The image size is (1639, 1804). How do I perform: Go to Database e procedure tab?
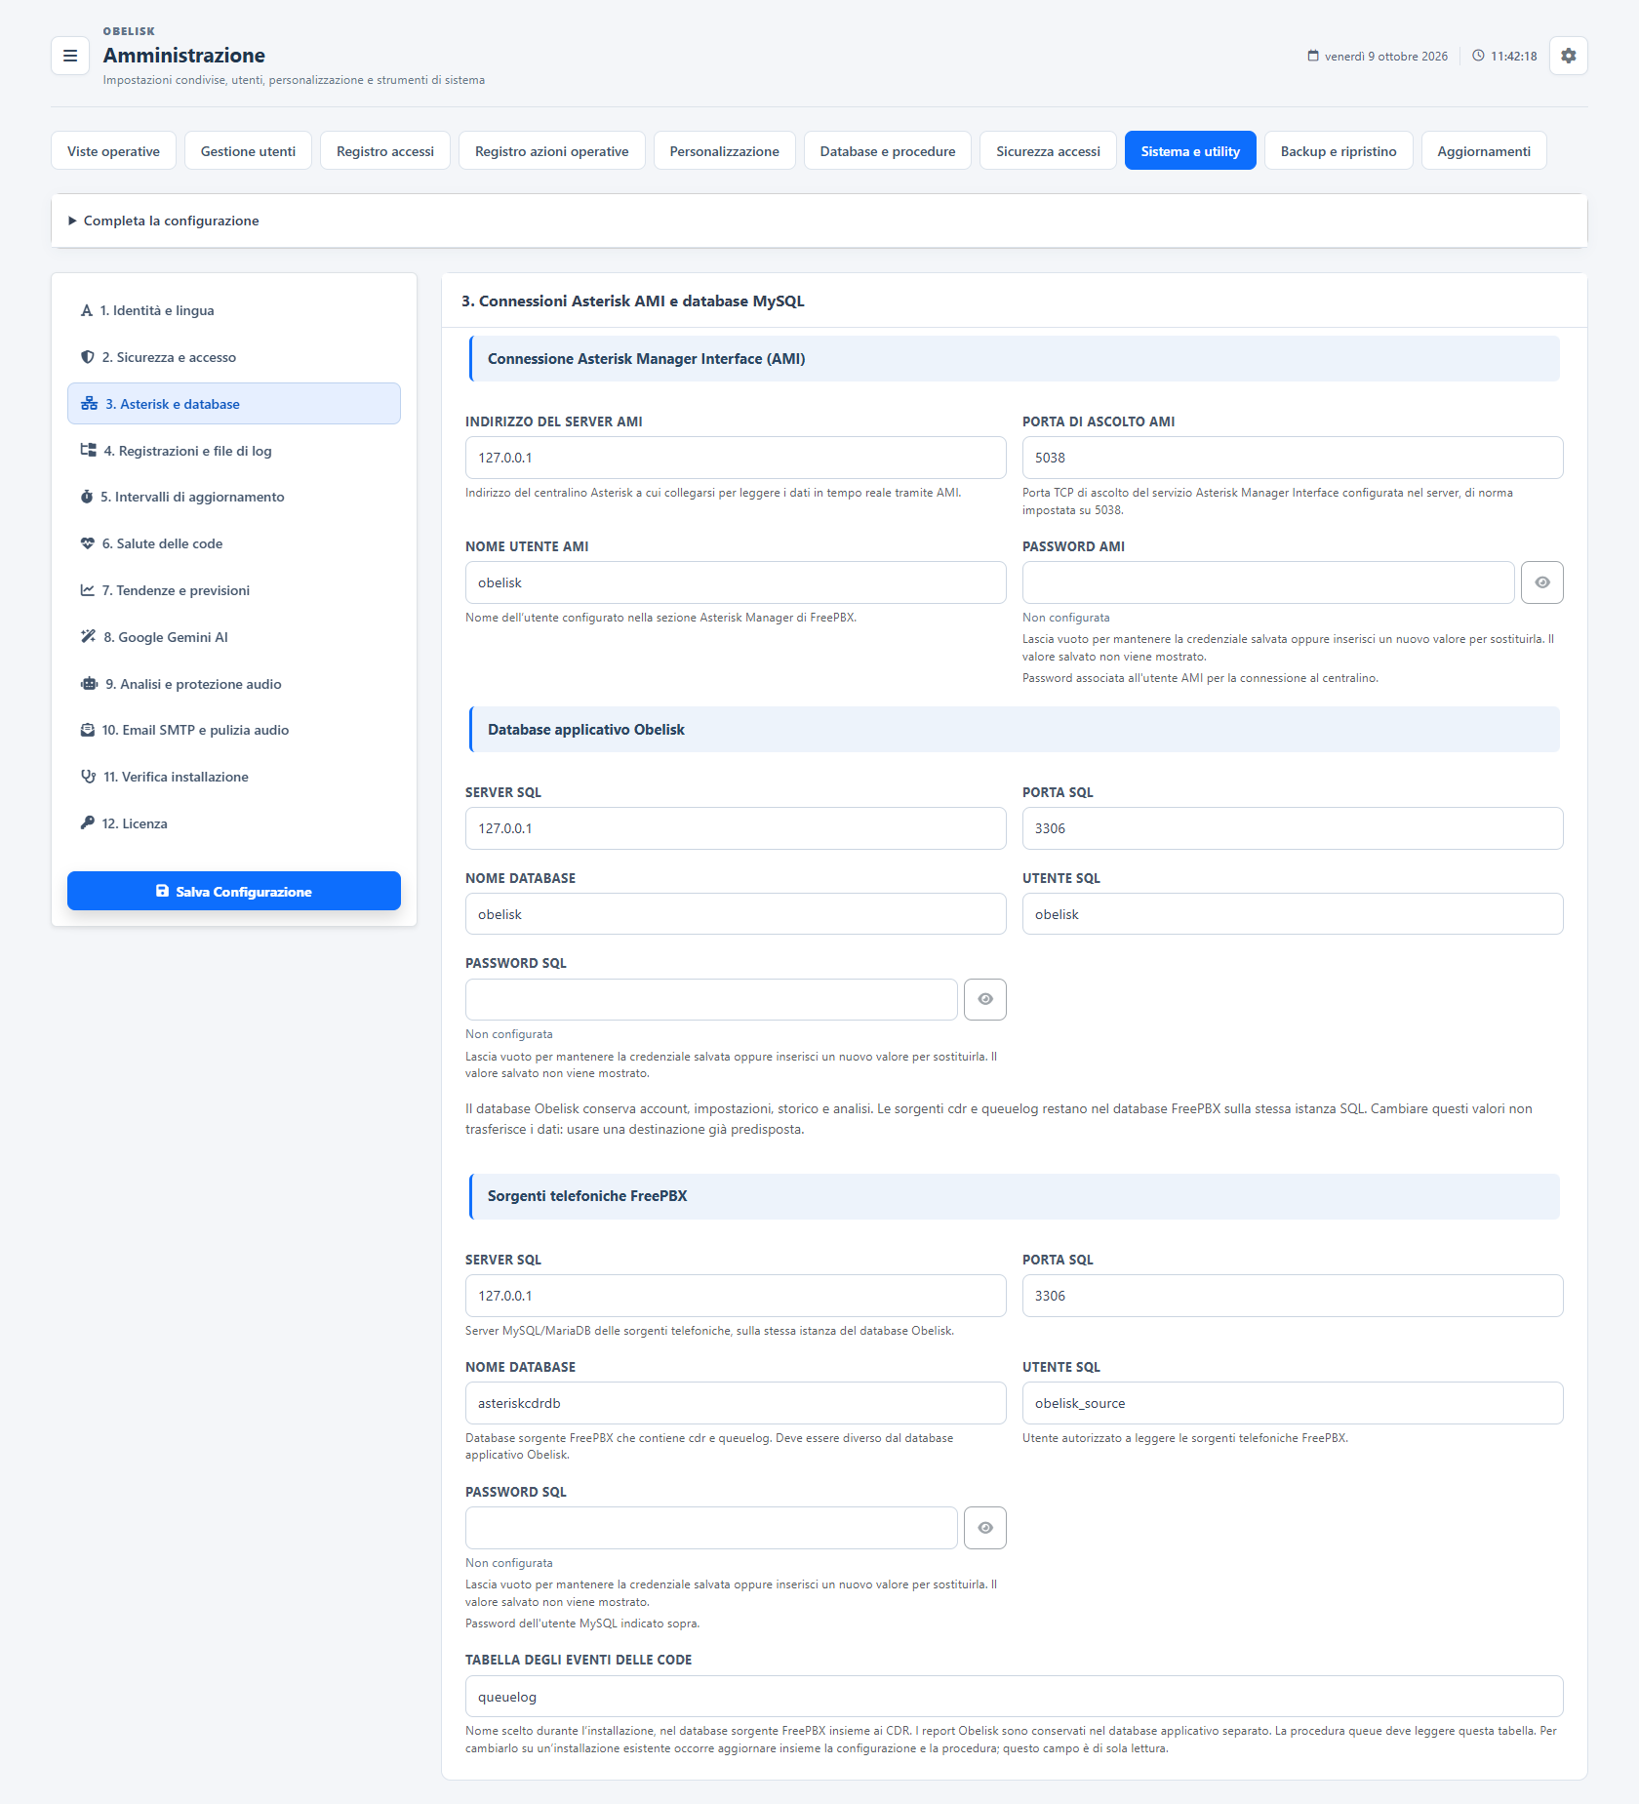tap(888, 151)
